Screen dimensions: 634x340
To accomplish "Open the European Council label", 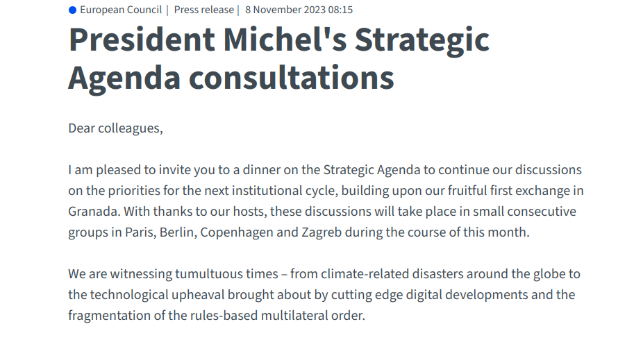I will point(121,10).
